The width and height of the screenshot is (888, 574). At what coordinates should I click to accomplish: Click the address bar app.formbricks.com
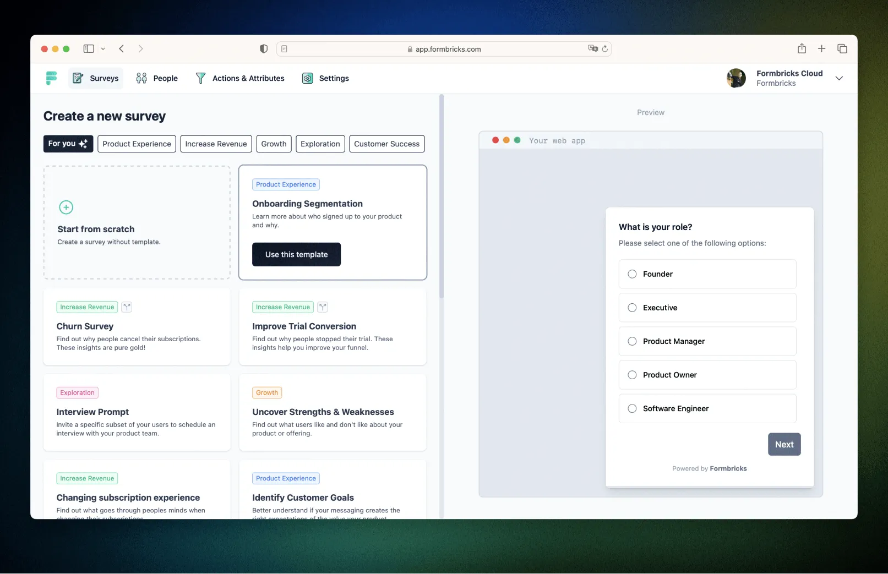[444, 49]
